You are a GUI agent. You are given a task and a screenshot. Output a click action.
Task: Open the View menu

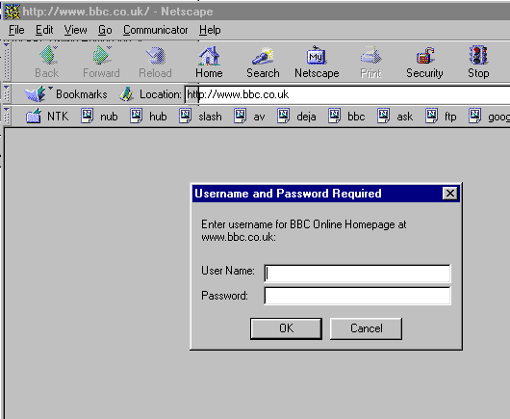tap(75, 30)
